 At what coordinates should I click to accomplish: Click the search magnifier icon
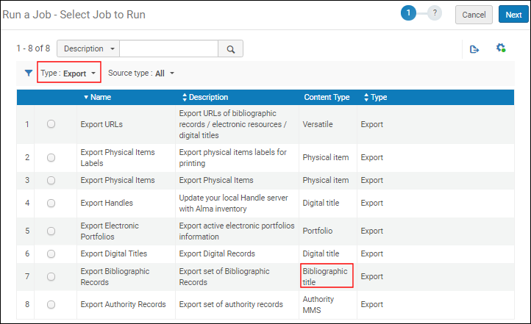click(x=230, y=49)
